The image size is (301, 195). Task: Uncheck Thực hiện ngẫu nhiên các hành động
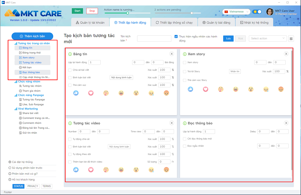176,36
